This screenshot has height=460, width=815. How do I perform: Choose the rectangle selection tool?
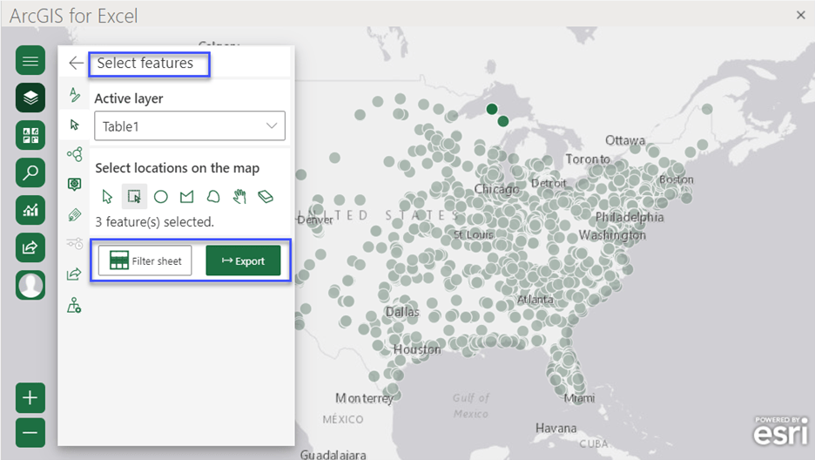coord(134,197)
